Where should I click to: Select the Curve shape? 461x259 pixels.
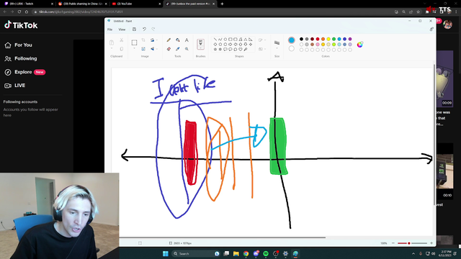[x=220, y=39]
